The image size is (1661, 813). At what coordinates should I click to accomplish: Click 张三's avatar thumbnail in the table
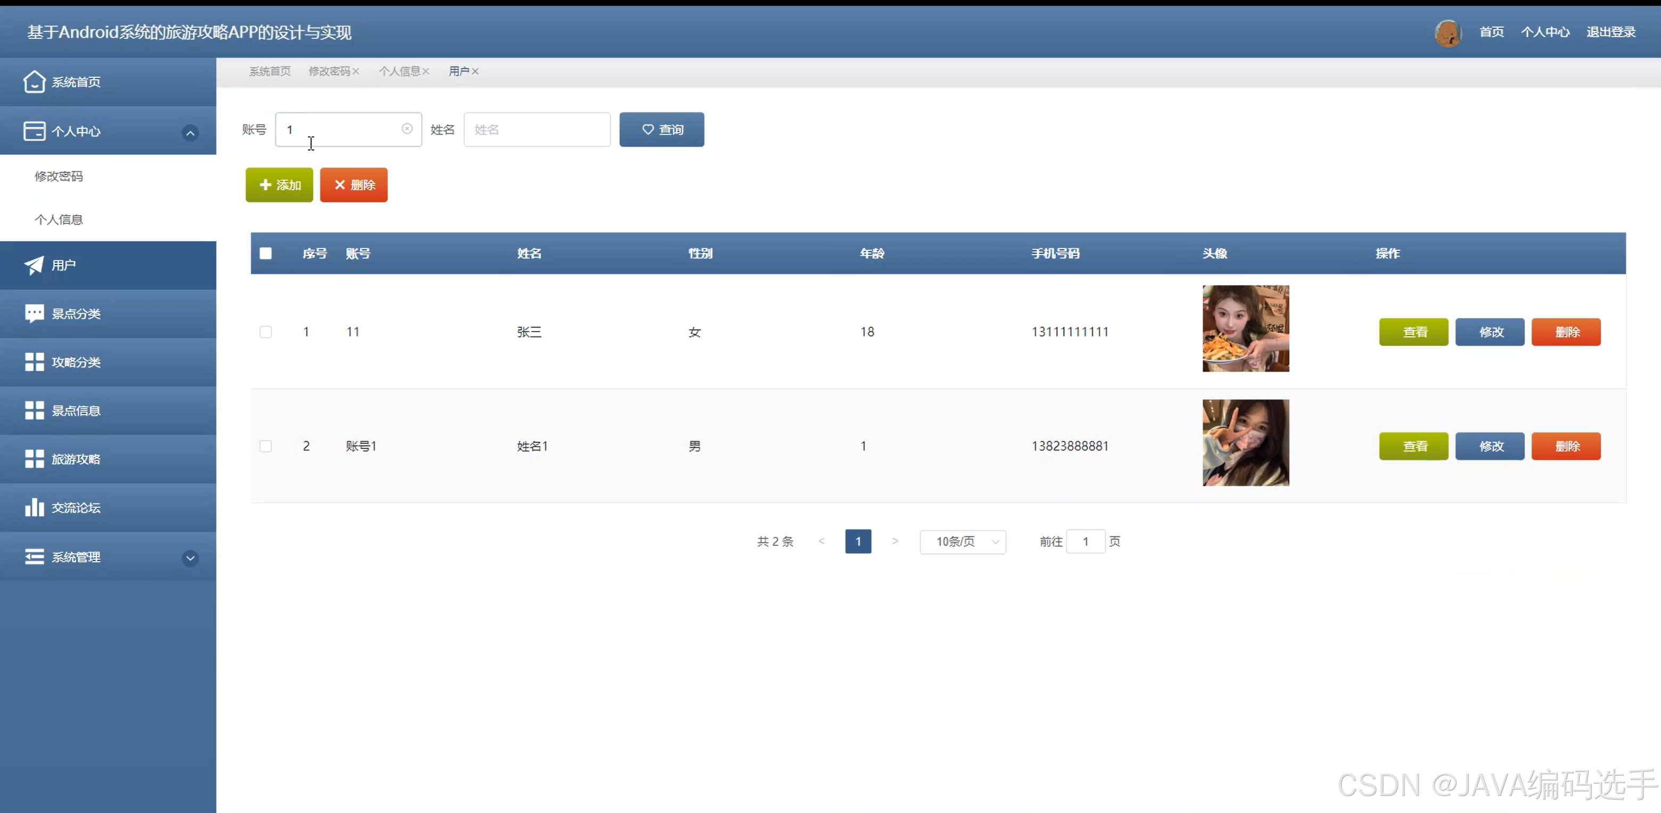(1245, 329)
